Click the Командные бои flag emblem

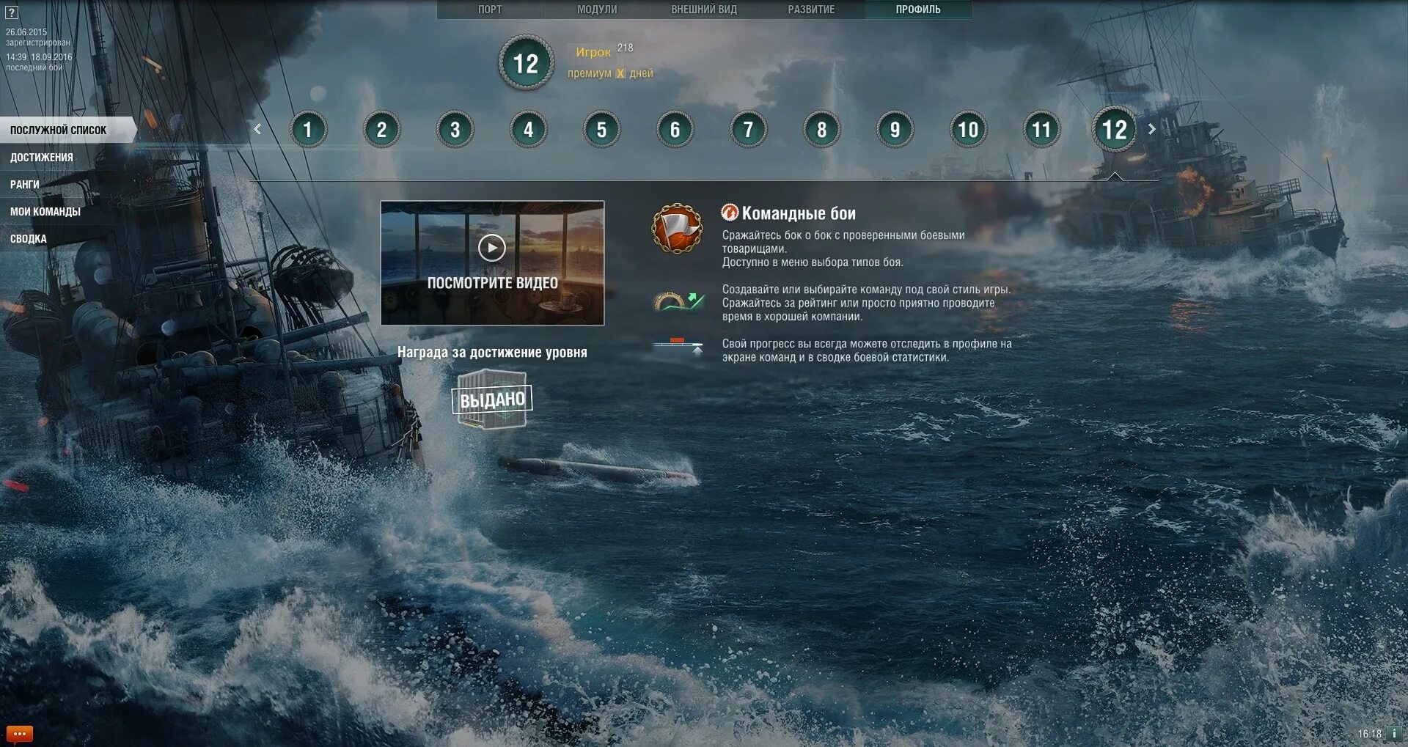676,229
